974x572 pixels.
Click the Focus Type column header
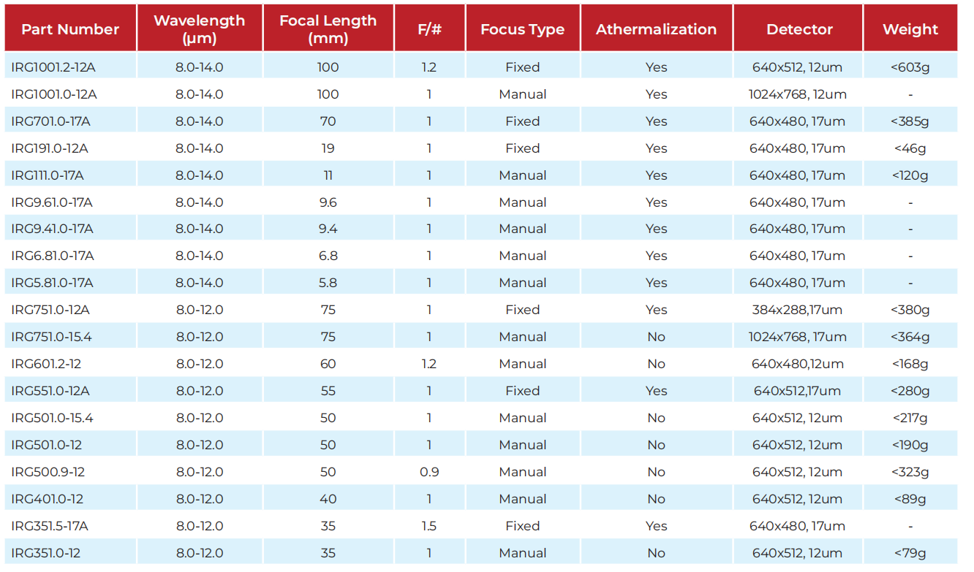click(523, 29)
